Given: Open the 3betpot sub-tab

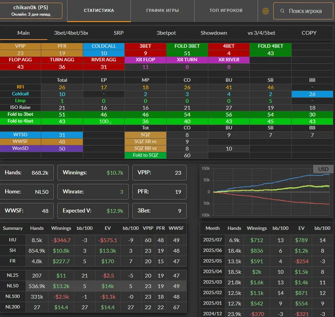Looking at the screenshot, I should click(166, 33).
